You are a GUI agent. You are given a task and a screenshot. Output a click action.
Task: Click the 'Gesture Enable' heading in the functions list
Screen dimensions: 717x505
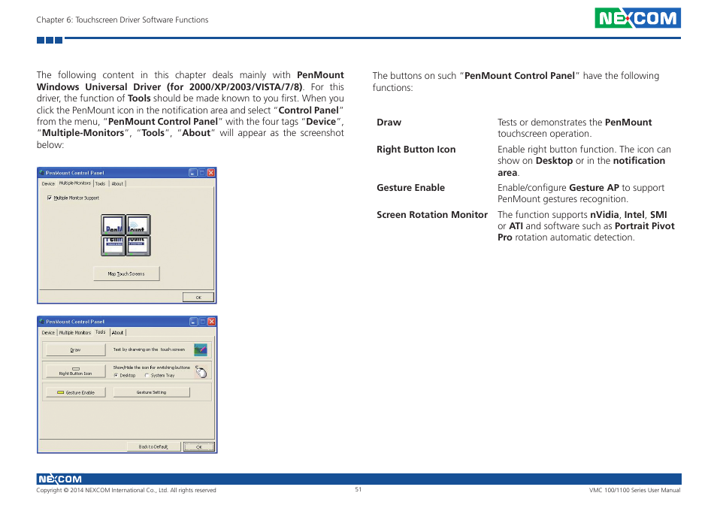click(x=410, y=188)
